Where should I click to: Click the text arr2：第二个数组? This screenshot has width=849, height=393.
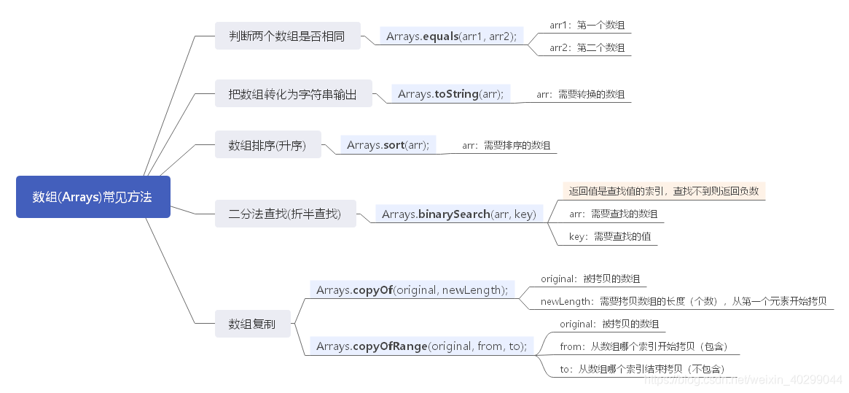pyautogui.click(x=587, y=47)
